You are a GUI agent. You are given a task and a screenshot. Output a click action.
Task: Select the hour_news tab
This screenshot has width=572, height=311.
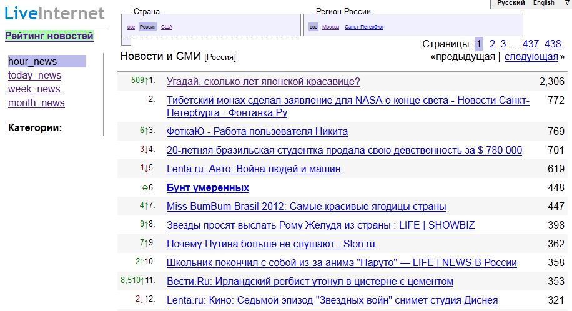(x=32, y=62)
